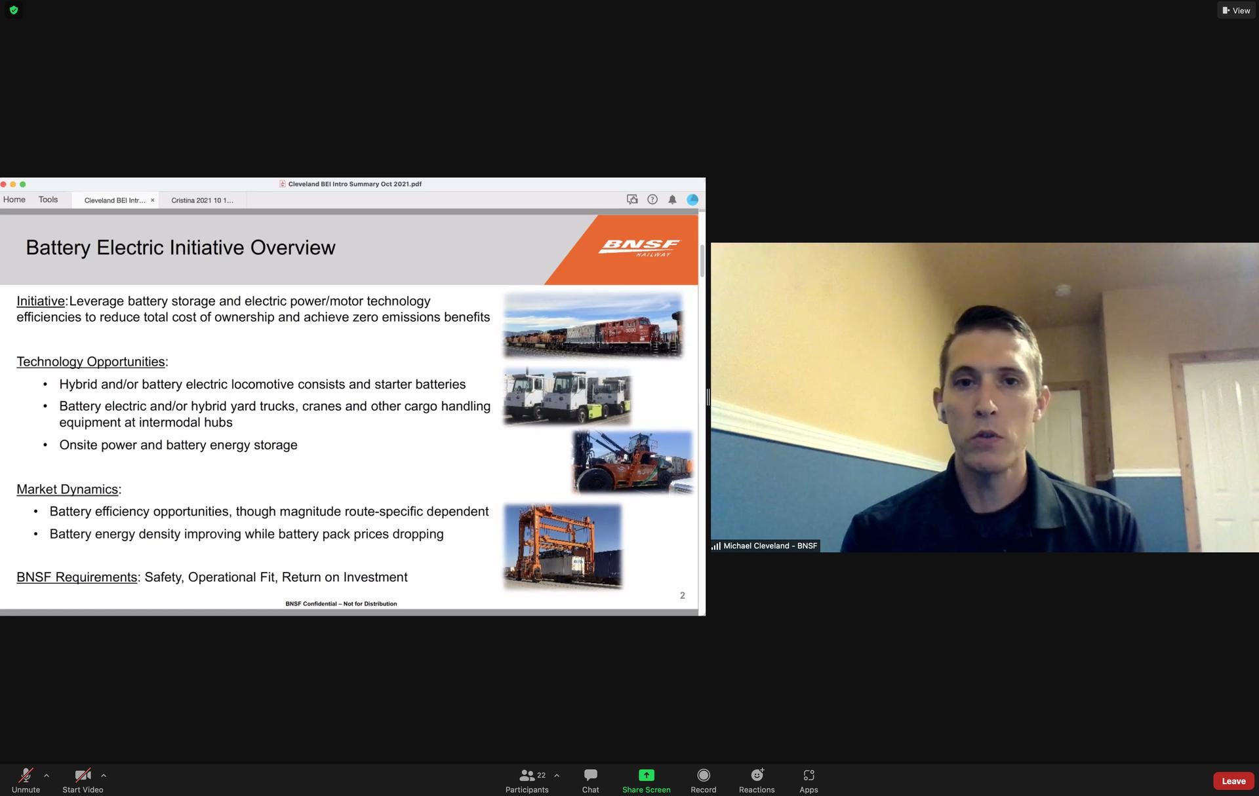Open the Home tab in PDF viewer
The width and height of the screenshot is (1259, 796).
pyautogui.click(x=14, y=200)
